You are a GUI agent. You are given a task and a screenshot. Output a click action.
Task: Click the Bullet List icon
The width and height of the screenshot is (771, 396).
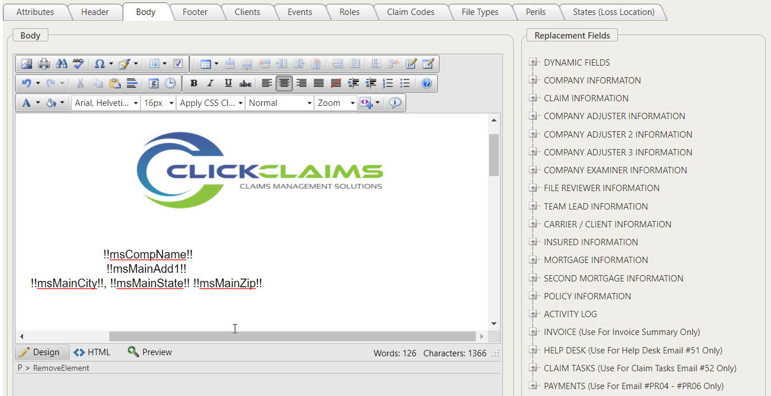405,83
